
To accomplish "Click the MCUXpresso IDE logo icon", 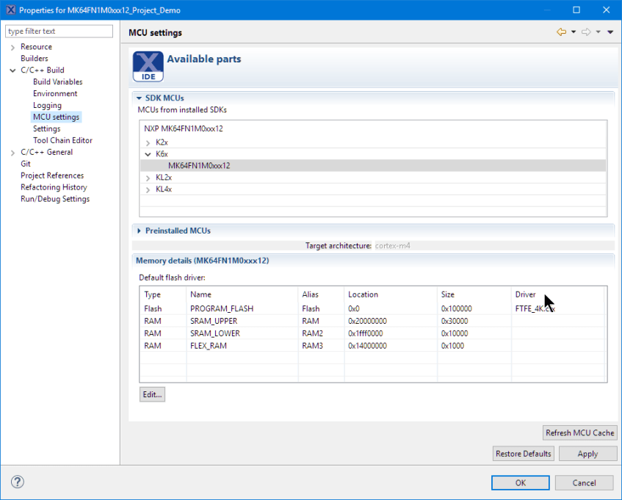I will 148,67.
